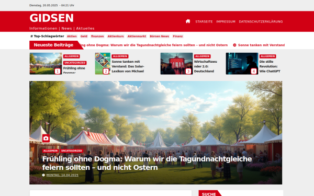Image resolution: width=314 pixels, height=196 pixels.
Task: Click Uncategorized badge on first small post
Action: point(75,63)
